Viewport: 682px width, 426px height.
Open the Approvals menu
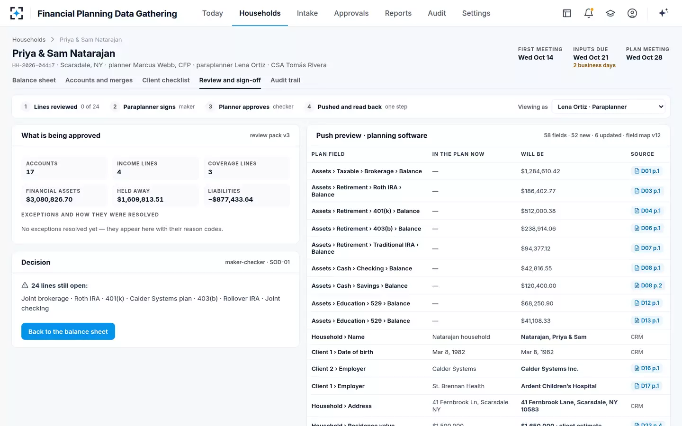(x=351, y=13)
